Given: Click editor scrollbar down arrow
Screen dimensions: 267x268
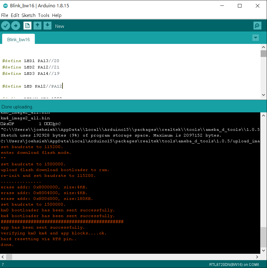Looking at the screenshot, I should tap(263, 95).
